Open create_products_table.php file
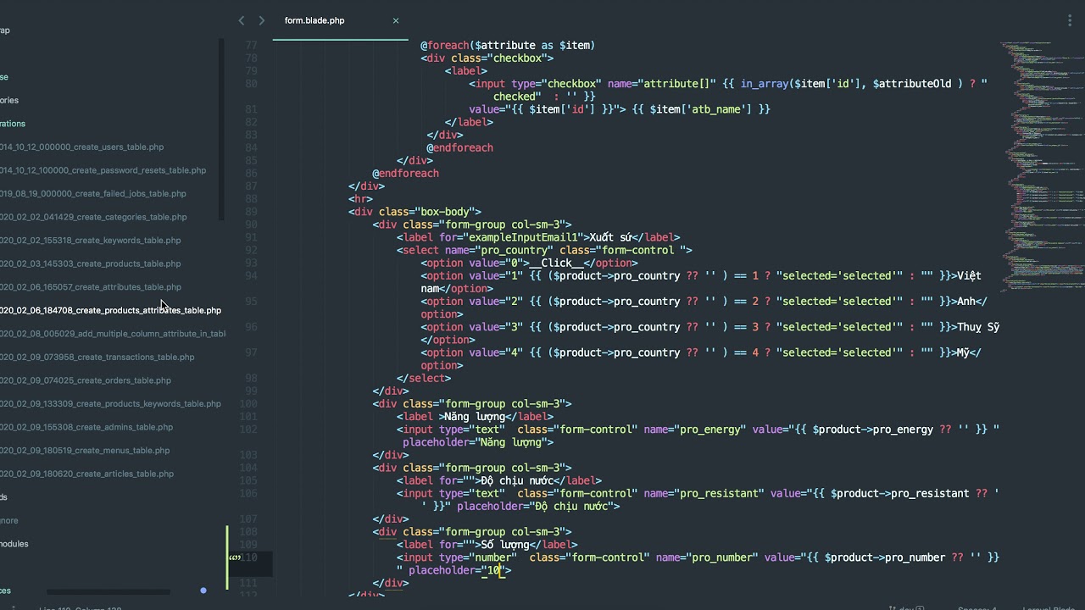 click(90, 263)
